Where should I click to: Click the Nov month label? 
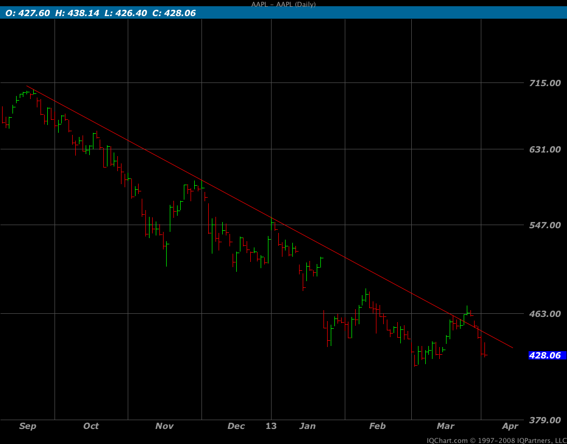point(165,426)
